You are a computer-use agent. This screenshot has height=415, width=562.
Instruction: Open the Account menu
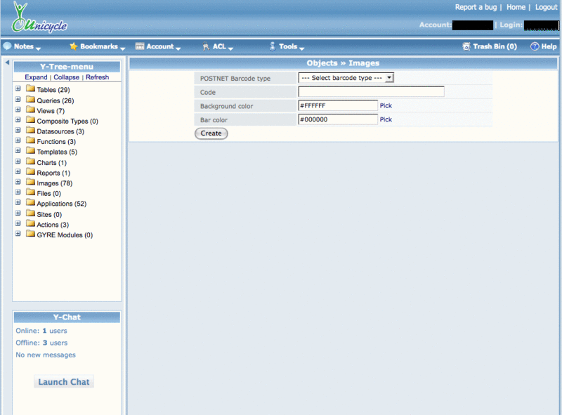click(x=159, y=46)
